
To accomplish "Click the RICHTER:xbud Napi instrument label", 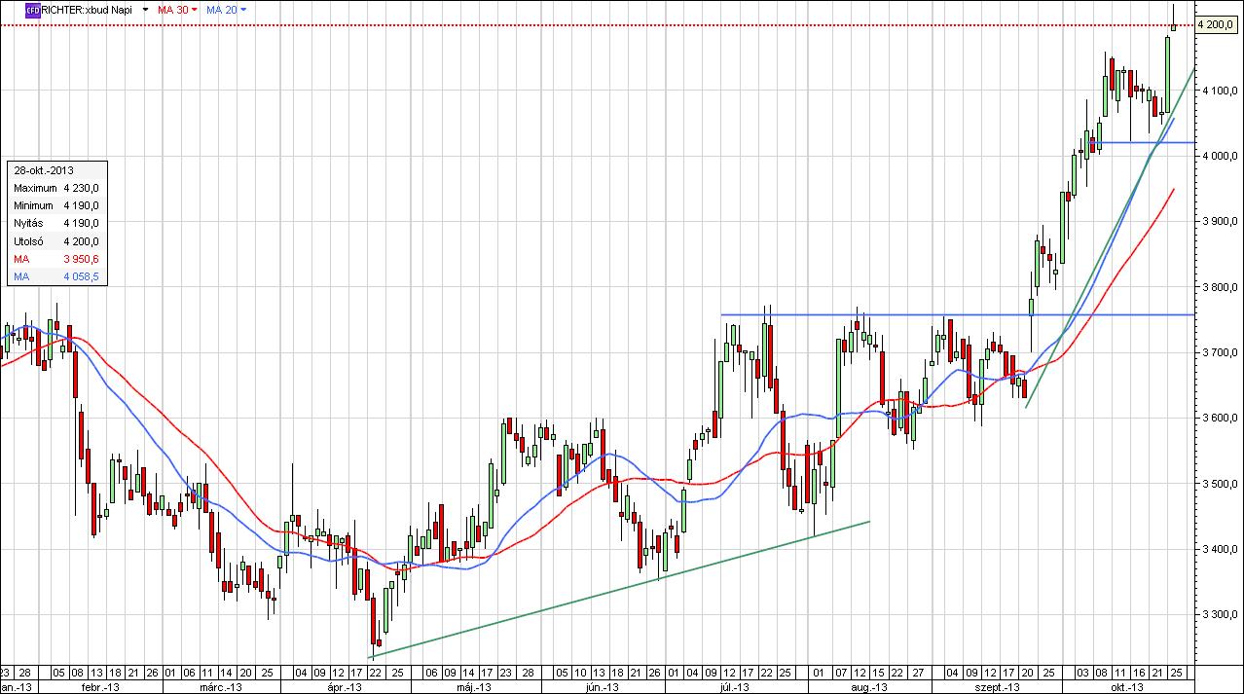I will pyautogui.click(x=86, y=9).
